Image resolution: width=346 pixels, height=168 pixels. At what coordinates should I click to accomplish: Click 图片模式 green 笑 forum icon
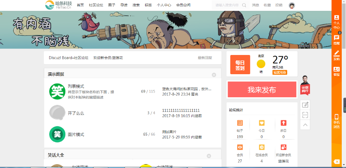57,134
